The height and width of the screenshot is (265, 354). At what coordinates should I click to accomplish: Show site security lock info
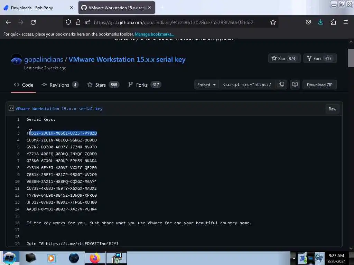coord(78,22)
